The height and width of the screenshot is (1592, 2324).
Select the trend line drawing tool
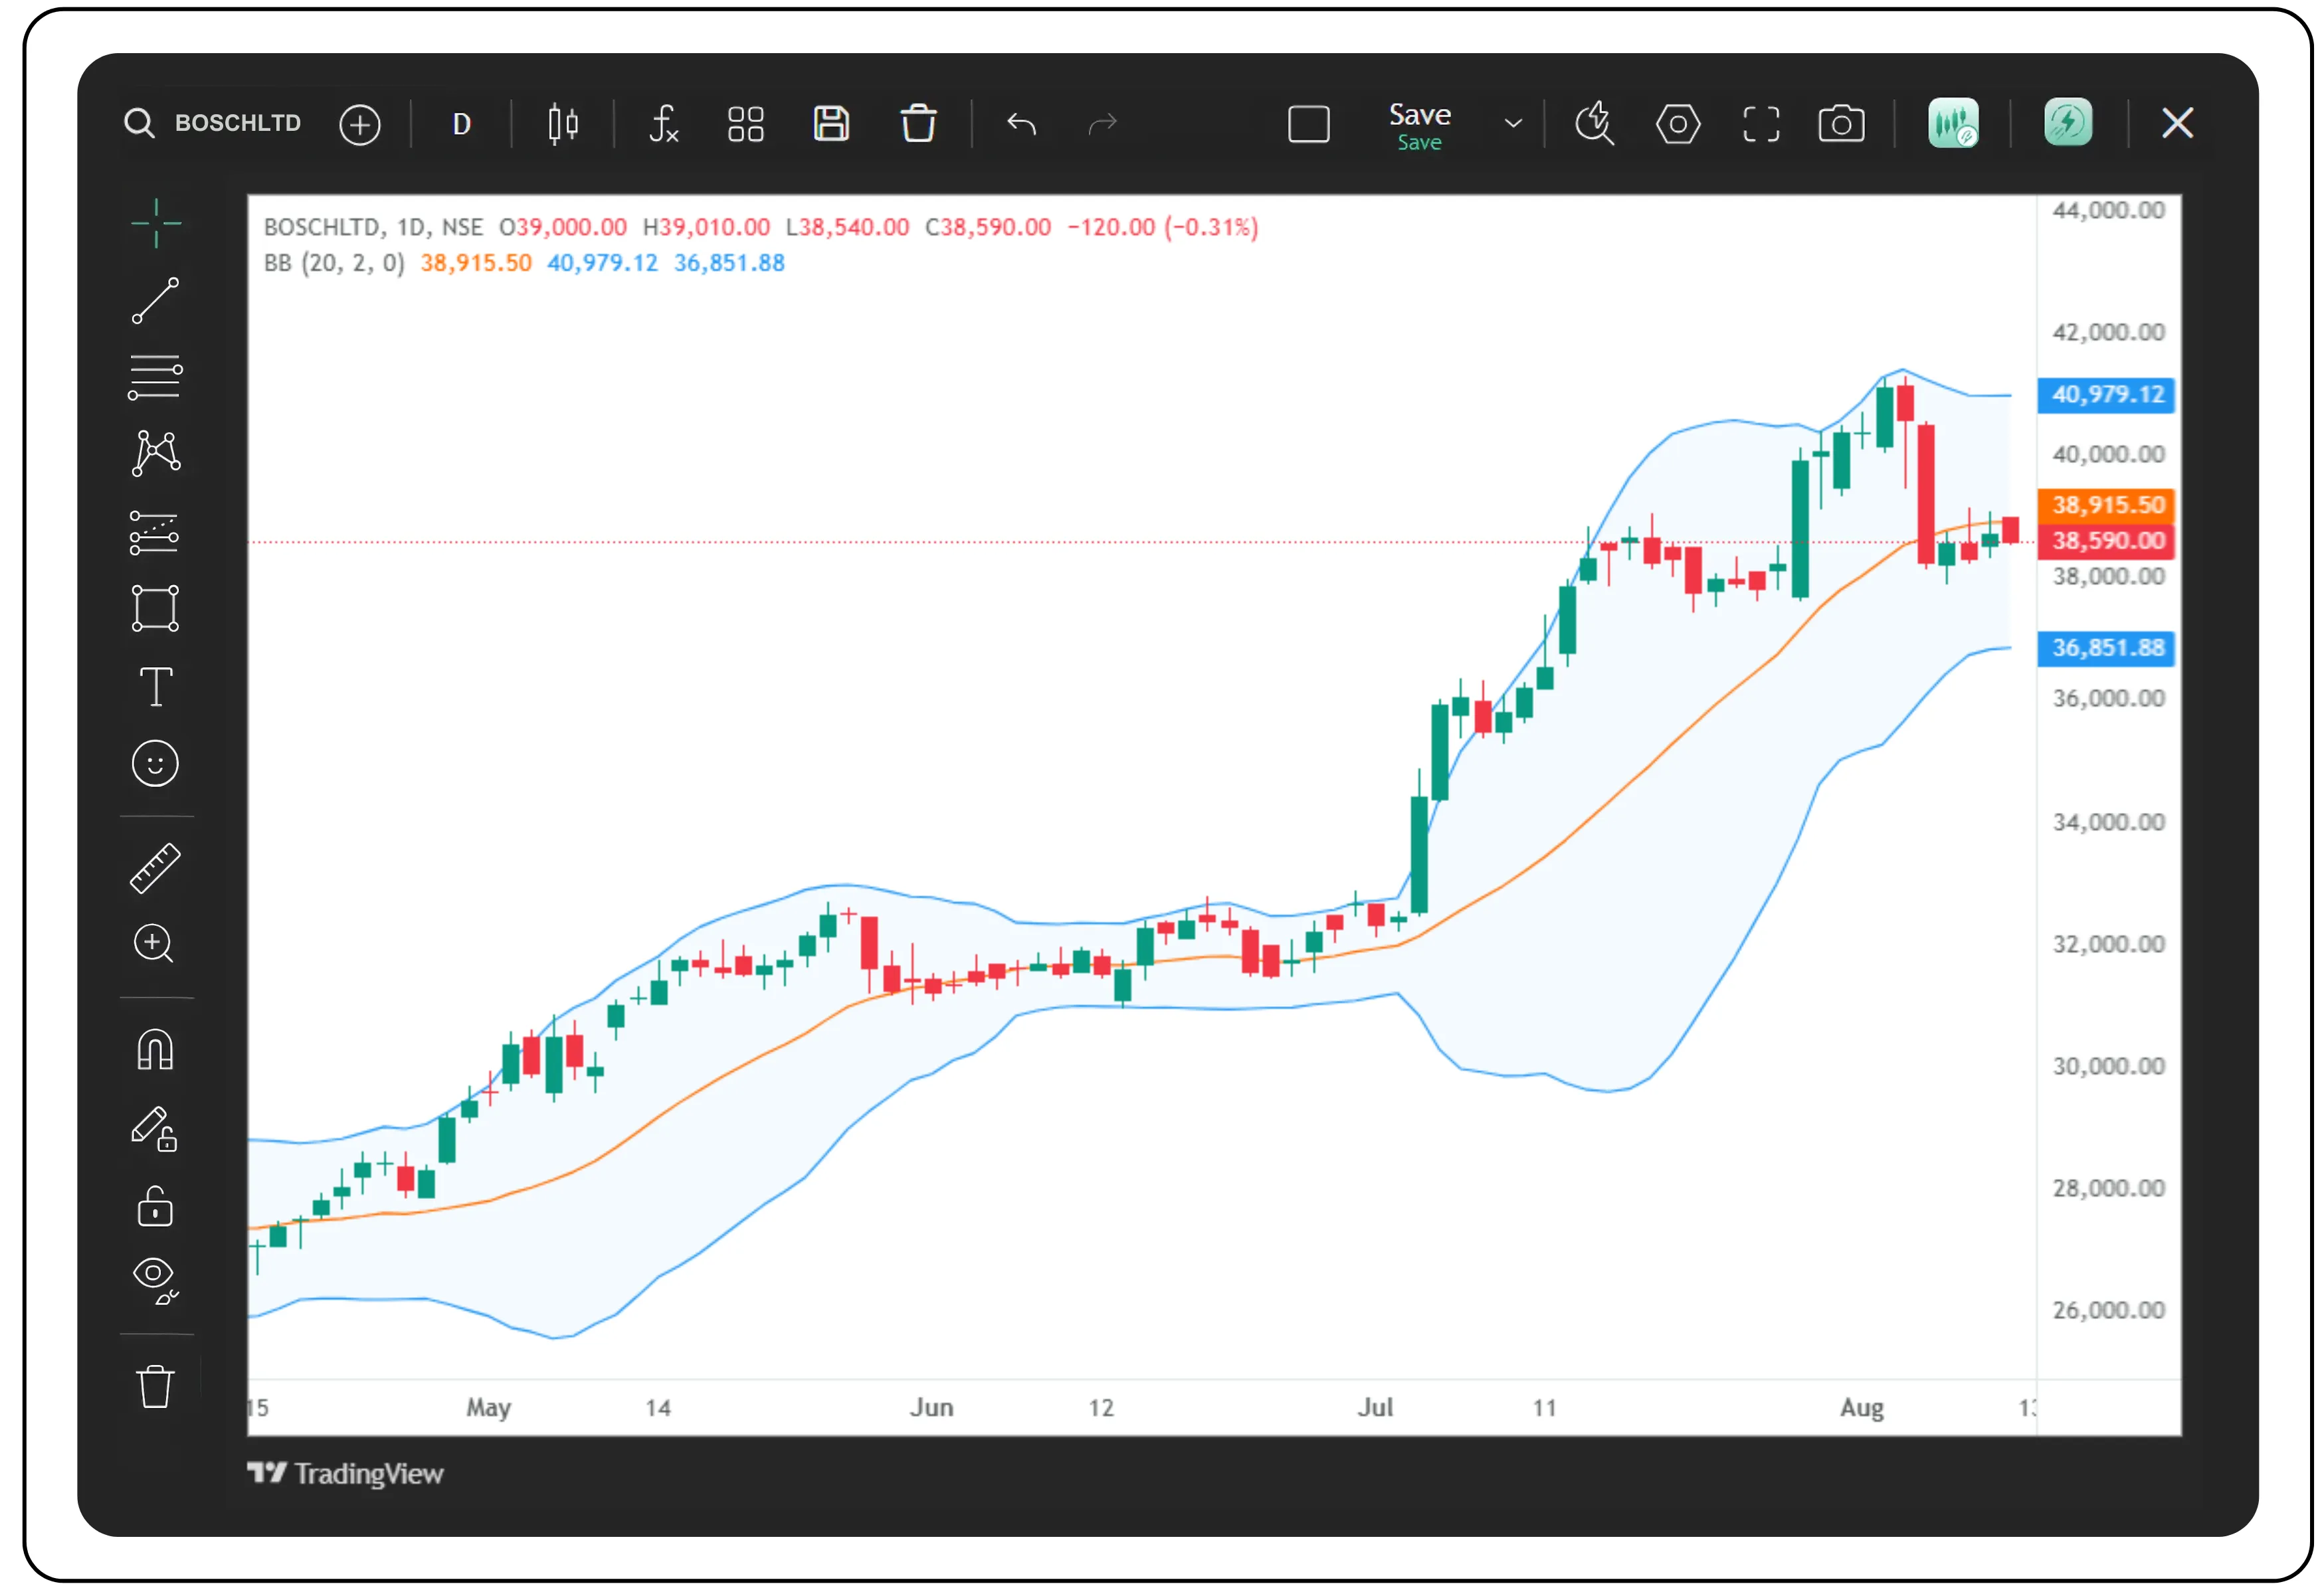click(155, 300)
